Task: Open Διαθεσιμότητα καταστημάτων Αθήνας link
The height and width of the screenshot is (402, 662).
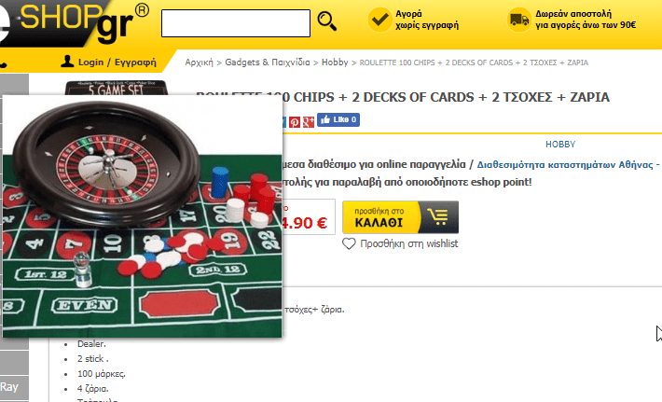Action: (x=568, y=165)
